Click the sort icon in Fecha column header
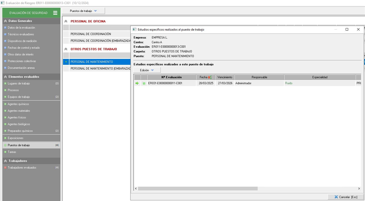 [209, 77]
